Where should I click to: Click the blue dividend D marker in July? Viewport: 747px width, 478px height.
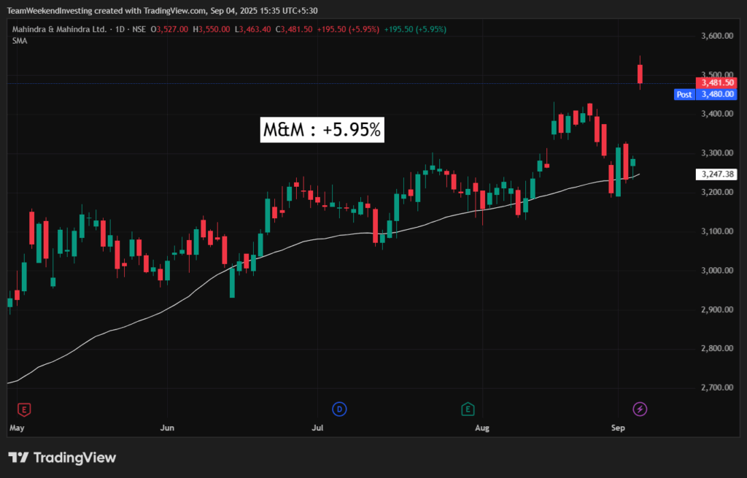339,409
